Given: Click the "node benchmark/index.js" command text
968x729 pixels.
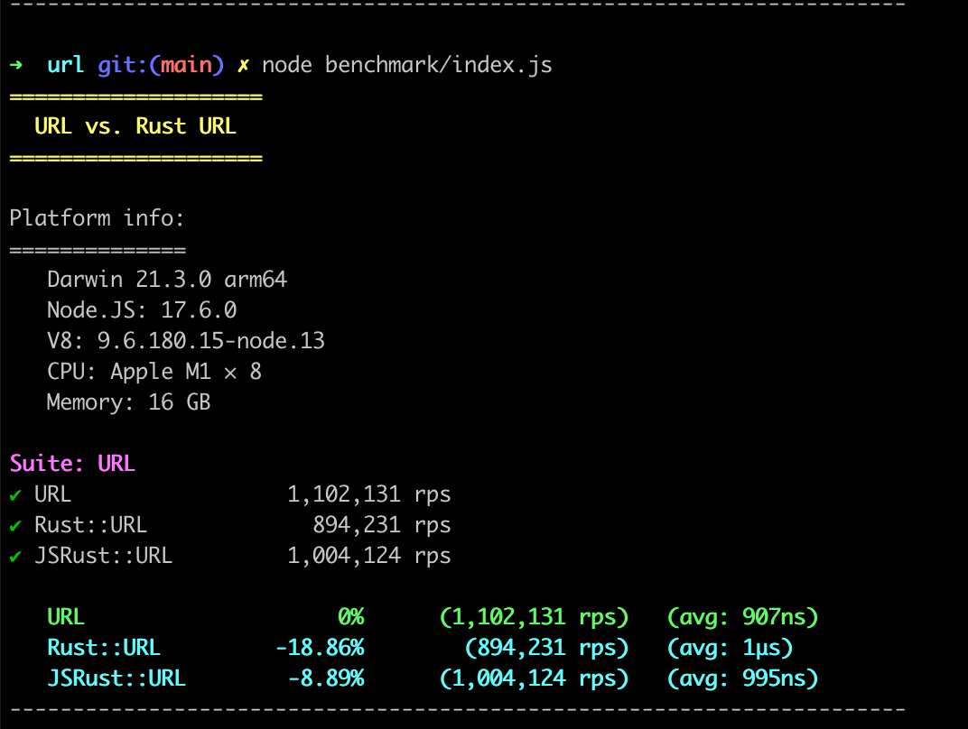Looking at the screenshot, I should click(407, 65).
